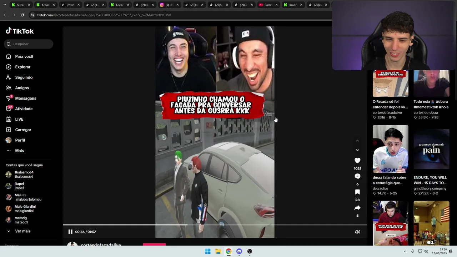457x257 pixels.
Task: Open site info icon in address bar
Action: click(x=32, y=15)
